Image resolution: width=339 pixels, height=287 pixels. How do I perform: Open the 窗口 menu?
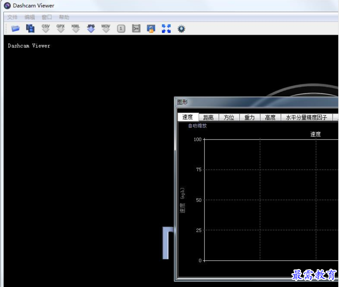47,17
